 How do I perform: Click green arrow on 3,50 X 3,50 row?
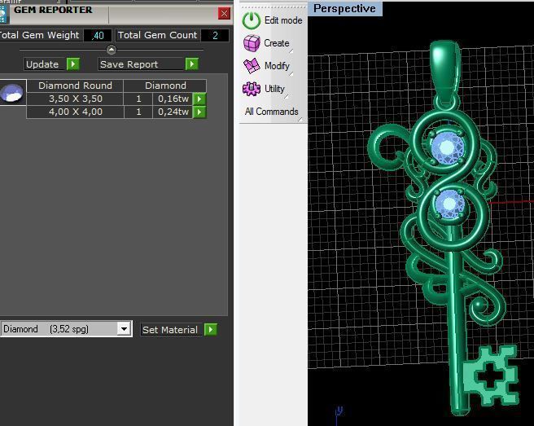coord(199,99)
